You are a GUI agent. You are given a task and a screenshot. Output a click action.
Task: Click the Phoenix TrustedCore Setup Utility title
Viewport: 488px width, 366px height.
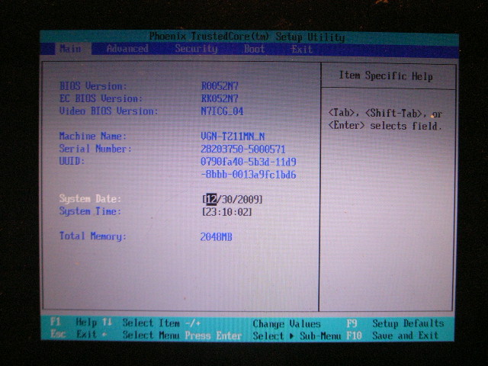click(247, 37)
